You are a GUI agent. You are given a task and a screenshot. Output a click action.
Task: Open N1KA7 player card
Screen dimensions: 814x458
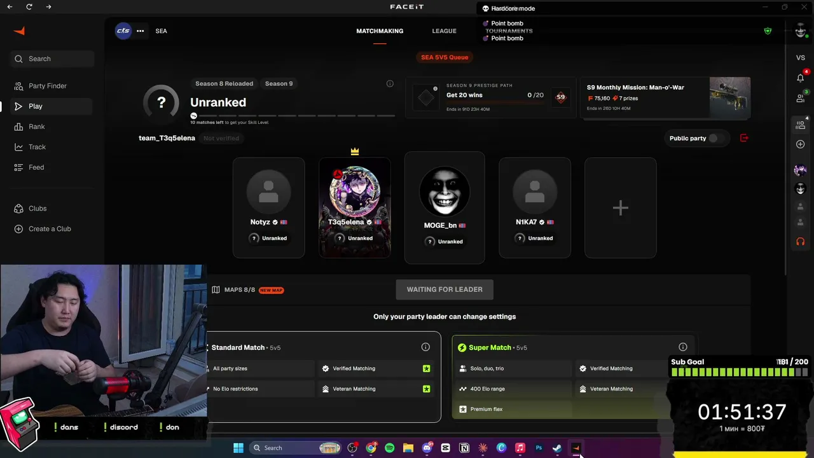tap(535, 208)
